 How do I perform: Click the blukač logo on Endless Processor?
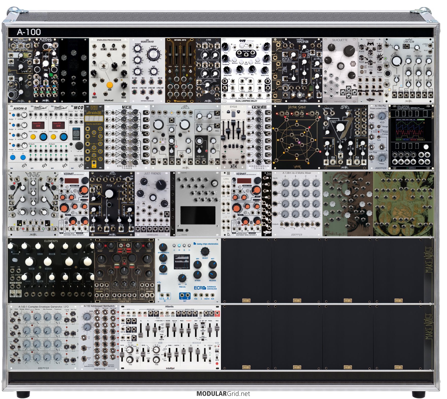point(109,100)
